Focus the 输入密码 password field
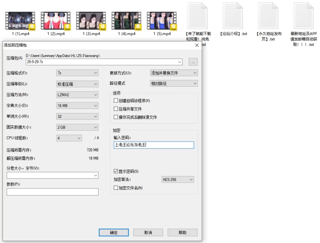This screenshot has width=320, height=243. click(154, 145)
